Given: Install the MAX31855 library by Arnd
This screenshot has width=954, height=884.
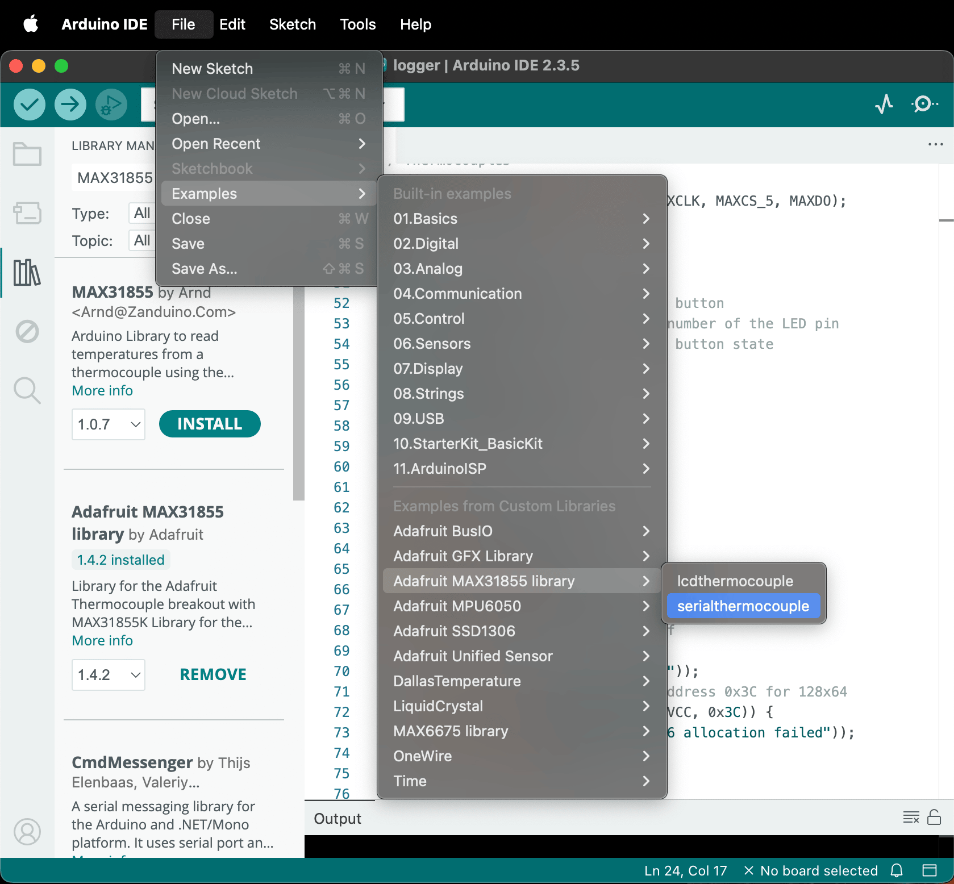Looking at the screenshot, I should [x=210, y=424].
